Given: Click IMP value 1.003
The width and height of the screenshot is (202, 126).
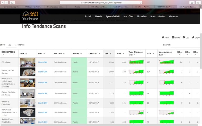Looking at the screenshot, I should tap(111, 72).
